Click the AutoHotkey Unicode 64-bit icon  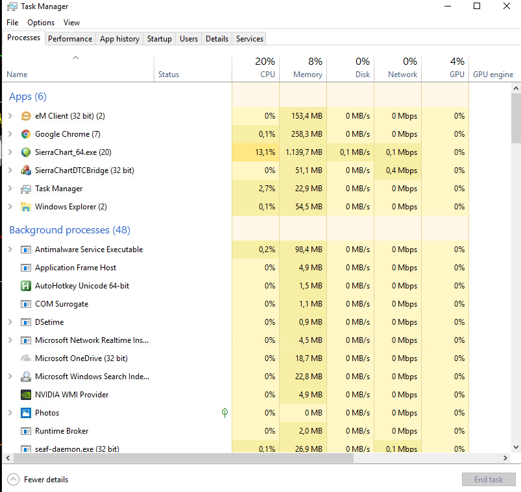tap(25, 286)
